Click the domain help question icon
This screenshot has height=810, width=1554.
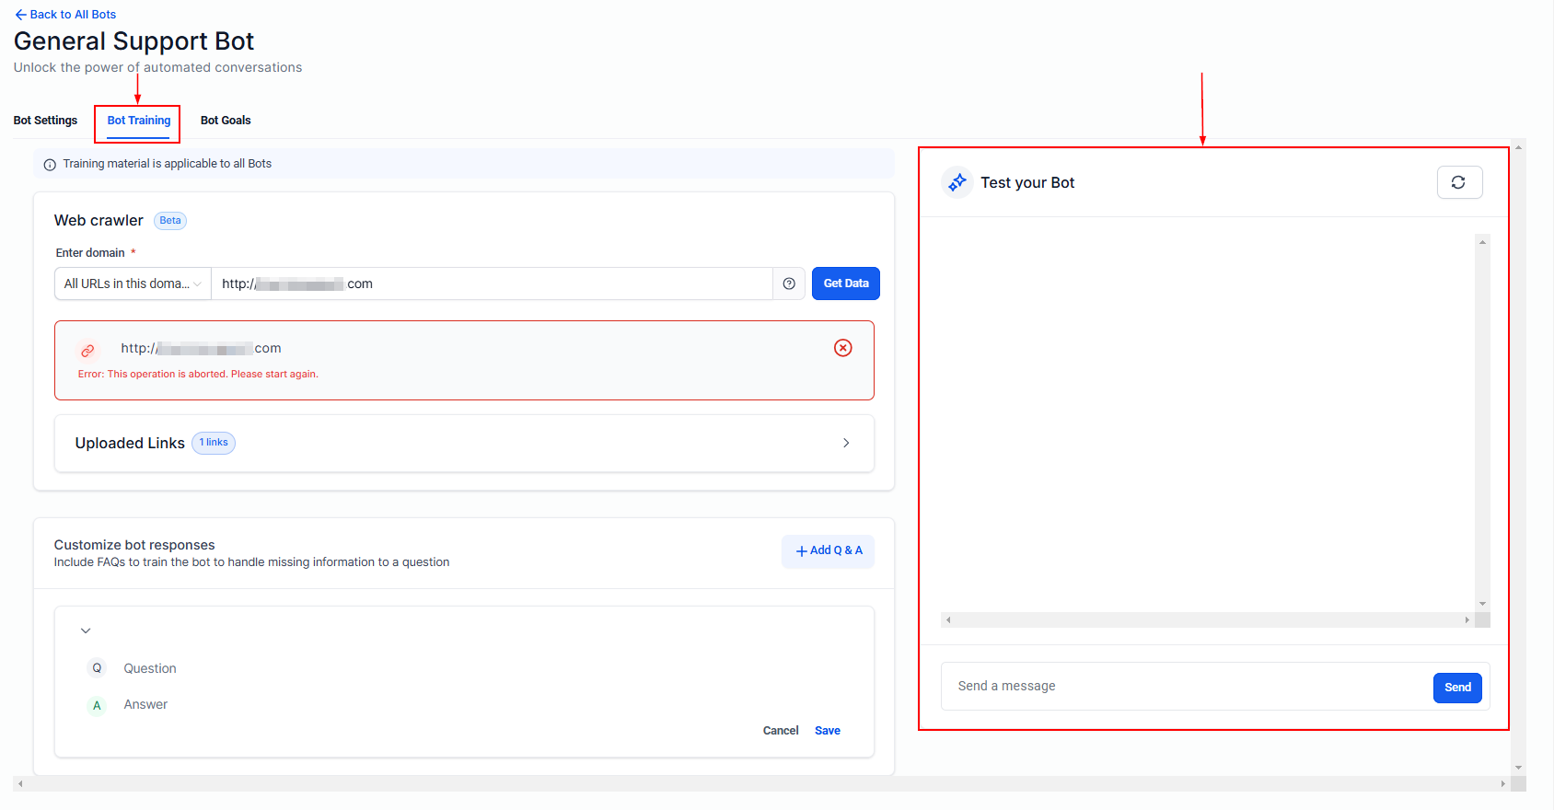click(789, 283)
